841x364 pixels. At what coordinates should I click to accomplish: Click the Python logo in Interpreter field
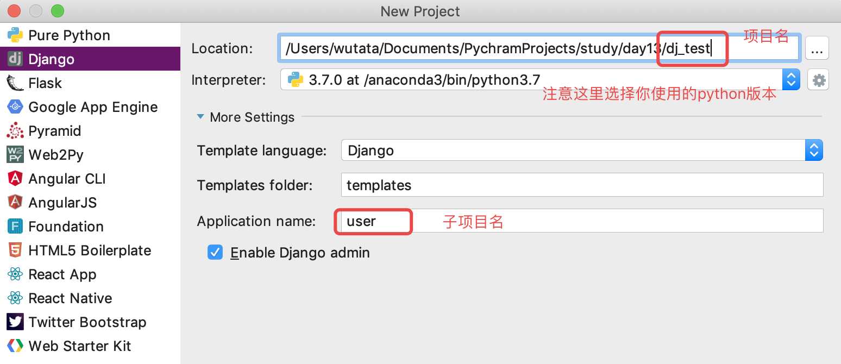pos(295,80)
